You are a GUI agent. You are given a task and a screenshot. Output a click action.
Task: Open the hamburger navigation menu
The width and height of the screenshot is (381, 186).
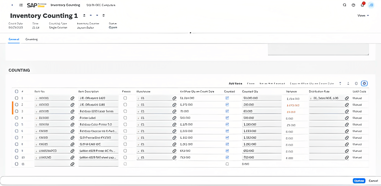point(21,5)
